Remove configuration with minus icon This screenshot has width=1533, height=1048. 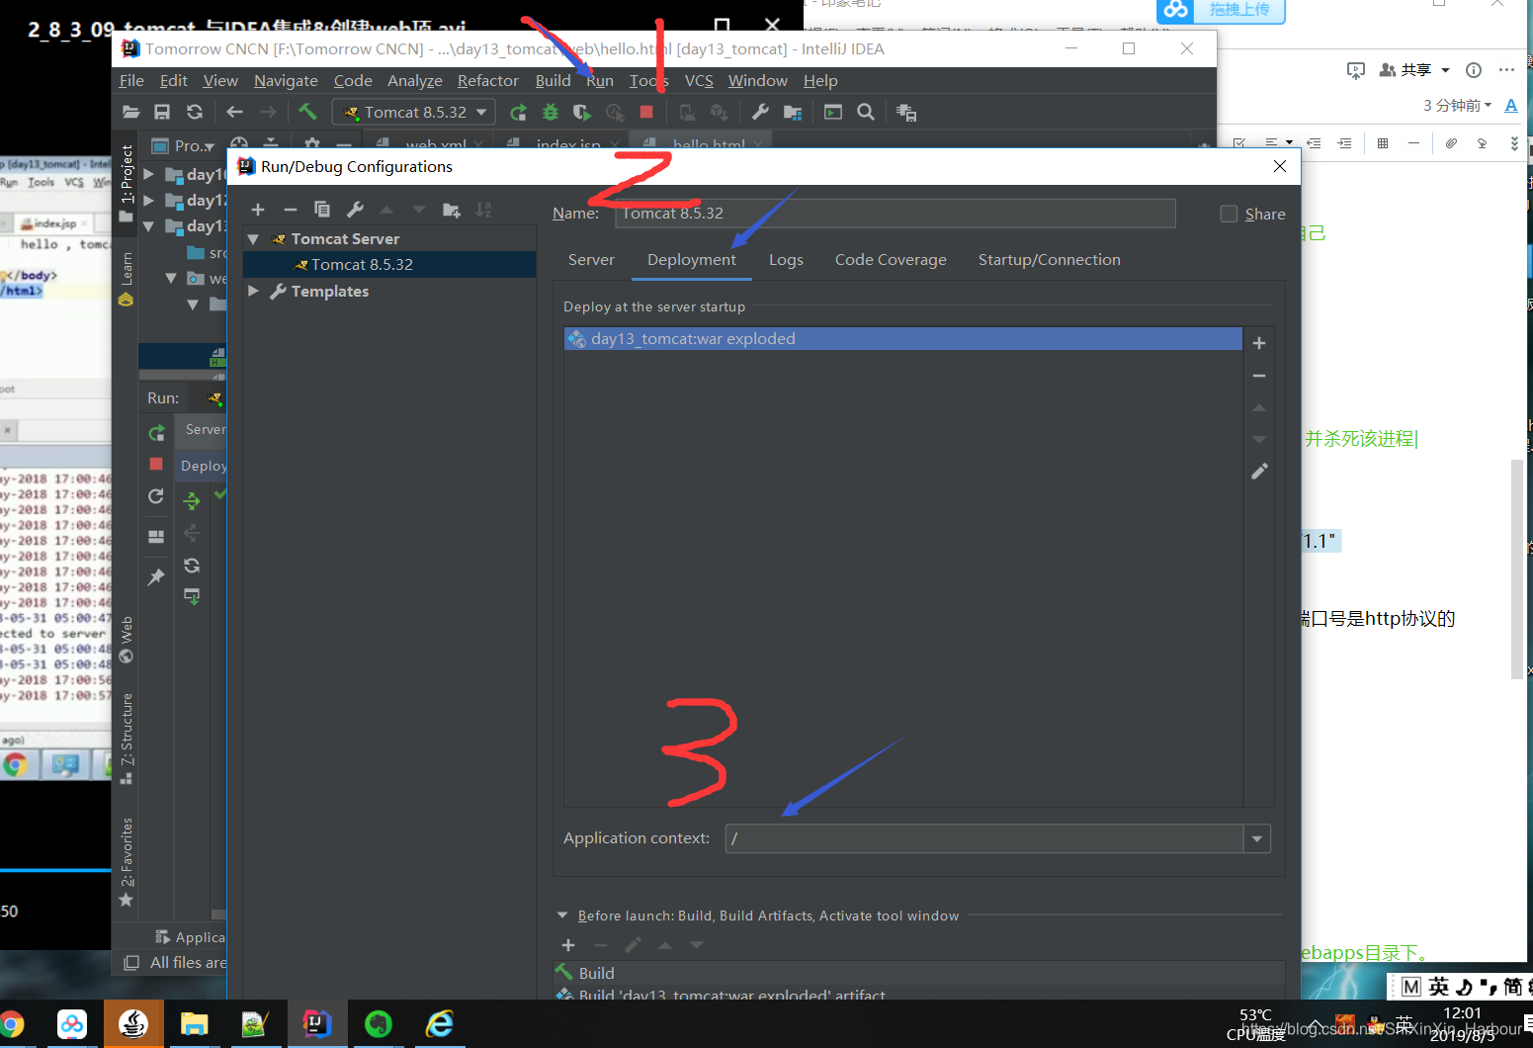[291, 210]
